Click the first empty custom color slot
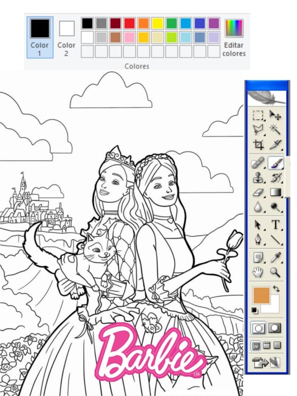 [87, 51]
